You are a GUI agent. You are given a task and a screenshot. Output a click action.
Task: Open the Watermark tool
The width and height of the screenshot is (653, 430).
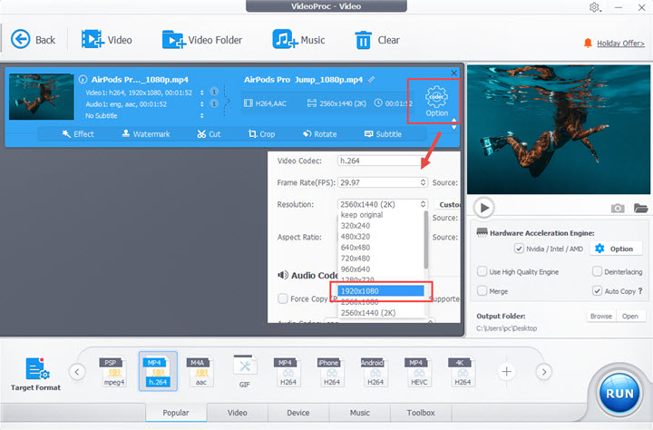[x=146, y=134]
